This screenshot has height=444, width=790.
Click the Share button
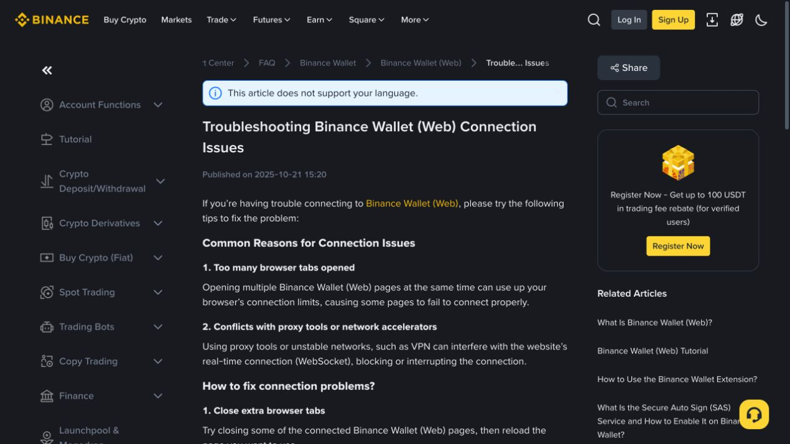pos(628,68)
